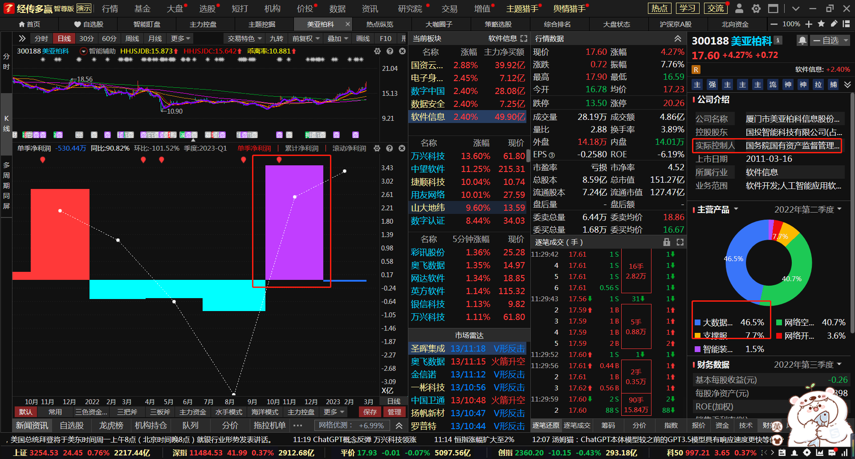
Task: Switch to 主力控盘 tab
Action: (203, 24)
